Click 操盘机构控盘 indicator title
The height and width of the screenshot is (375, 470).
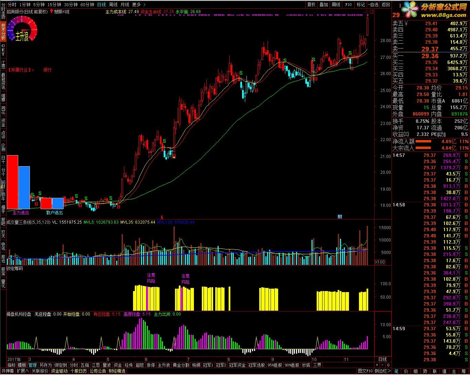click(19, 314)
